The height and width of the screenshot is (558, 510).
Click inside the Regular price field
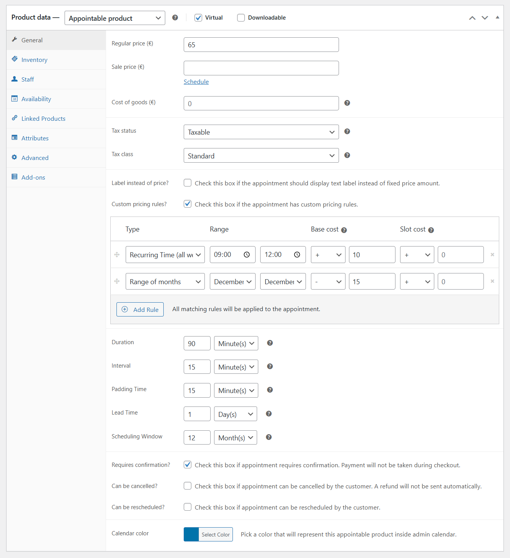[261, 45]
